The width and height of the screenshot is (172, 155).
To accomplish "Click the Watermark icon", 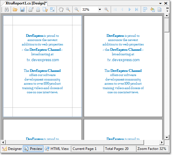I will pos(160,10).
